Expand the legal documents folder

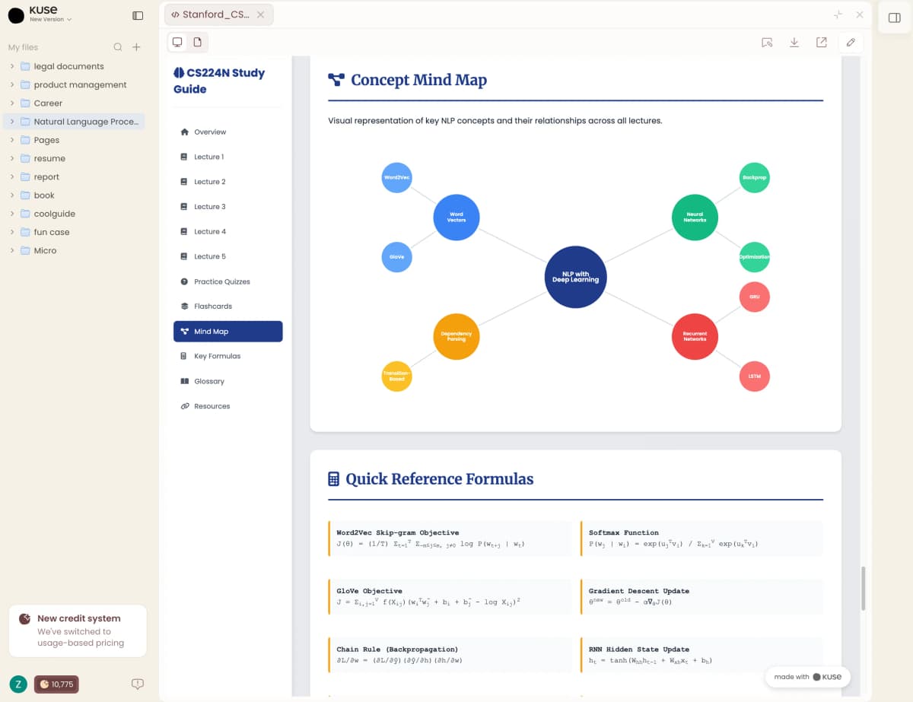(12, 66)
